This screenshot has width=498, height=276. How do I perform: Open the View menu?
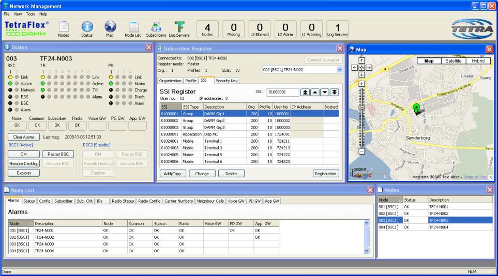18,14
